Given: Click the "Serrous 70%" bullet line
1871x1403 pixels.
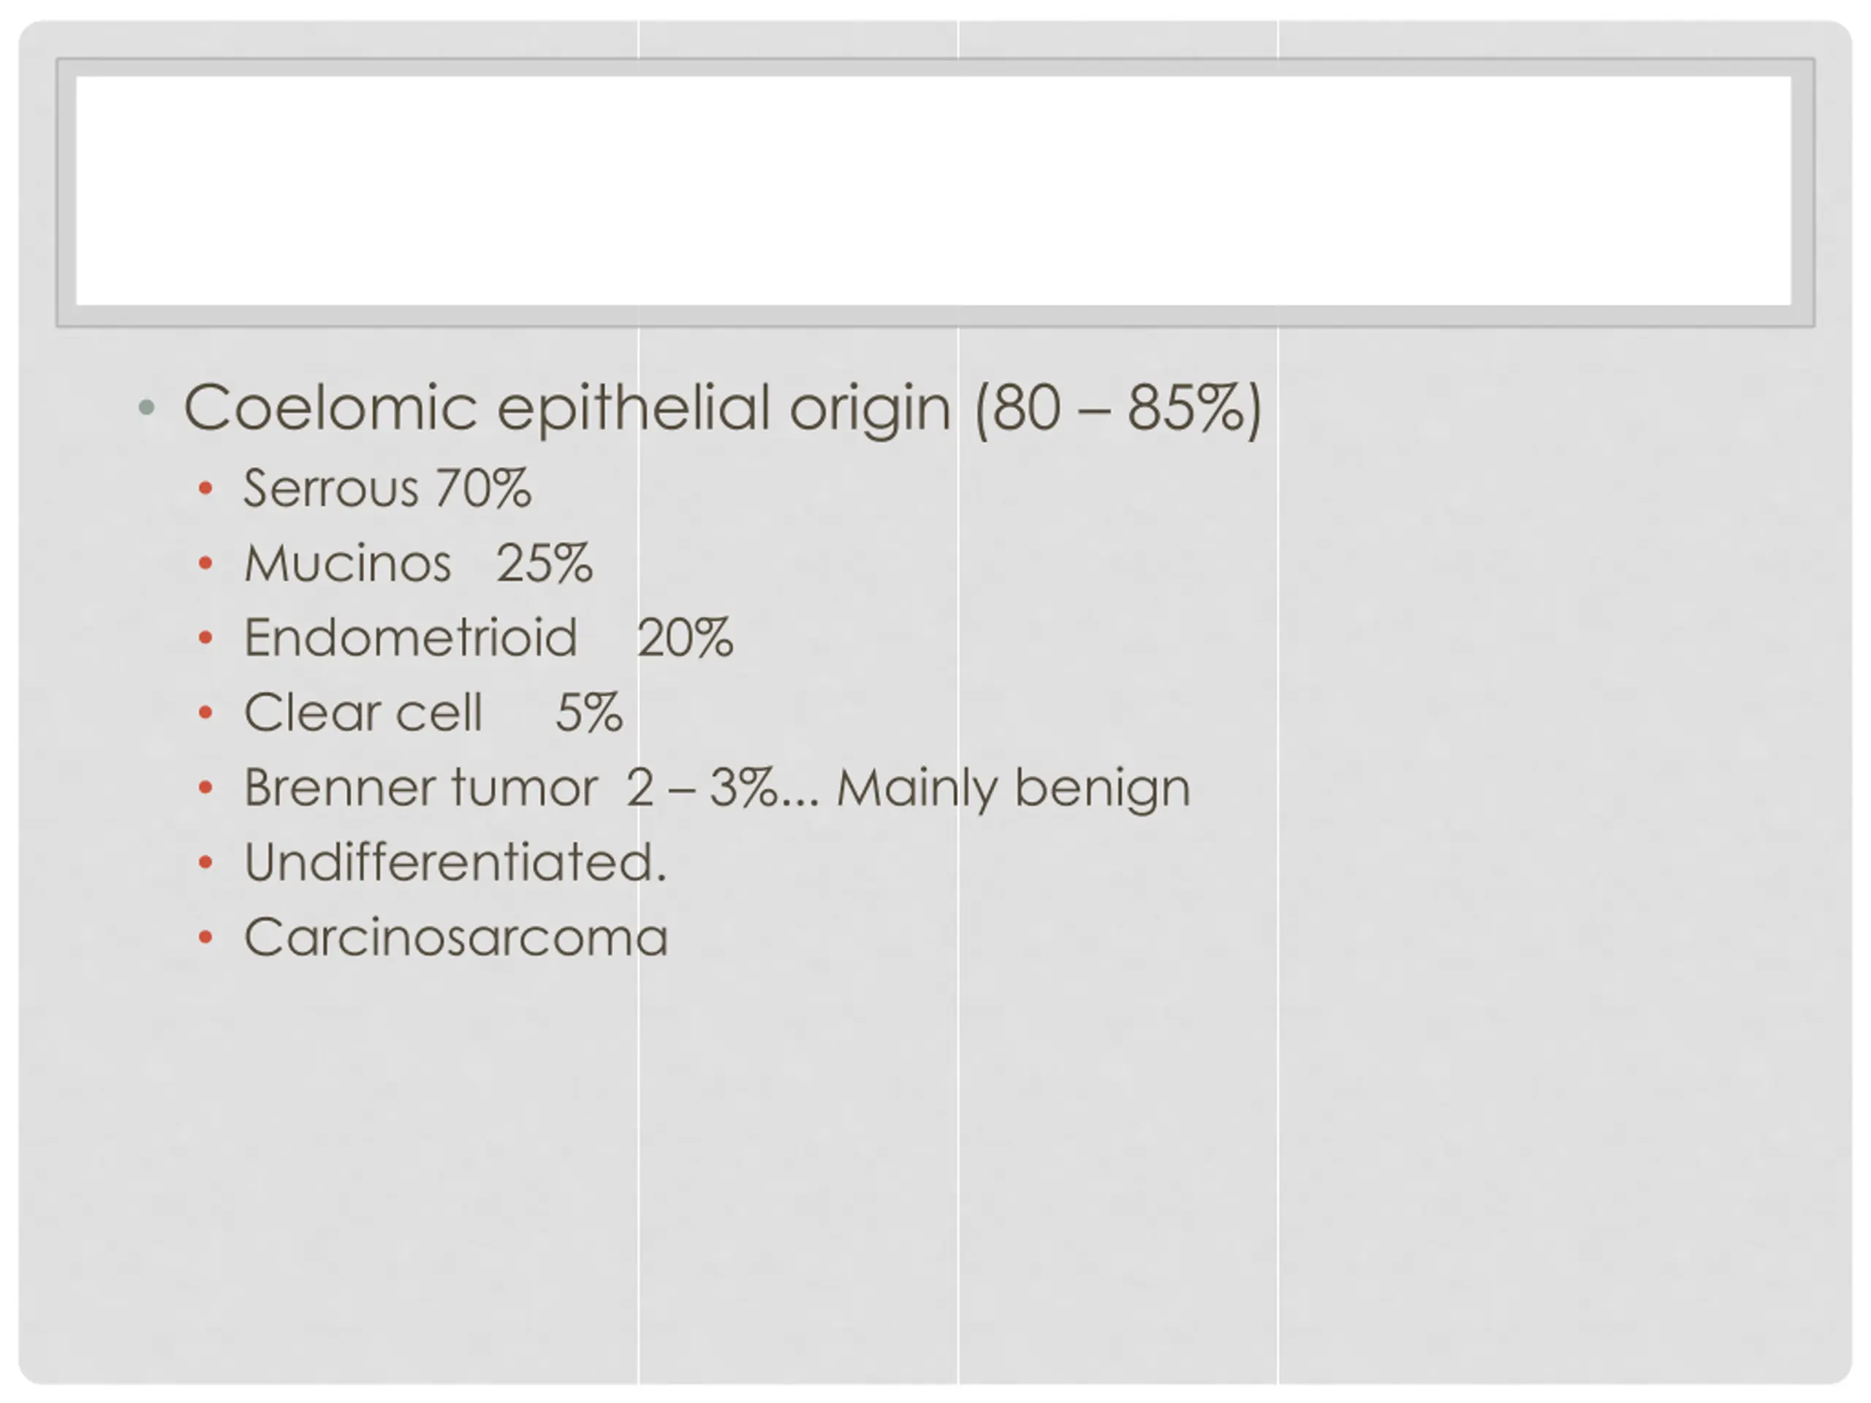Looking at the screenshot, I should [387, 489].
